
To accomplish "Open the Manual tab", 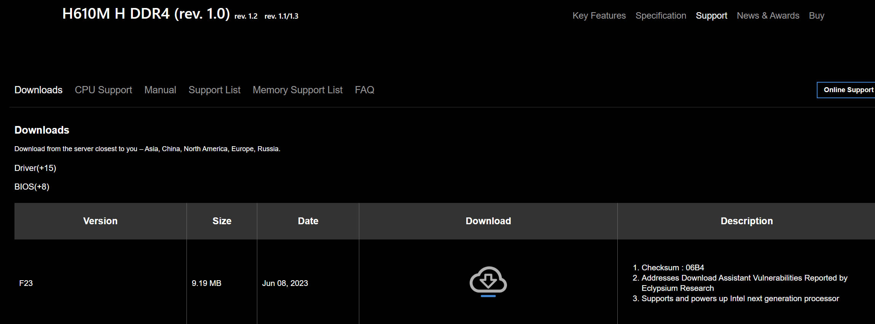I will (160, 90).
